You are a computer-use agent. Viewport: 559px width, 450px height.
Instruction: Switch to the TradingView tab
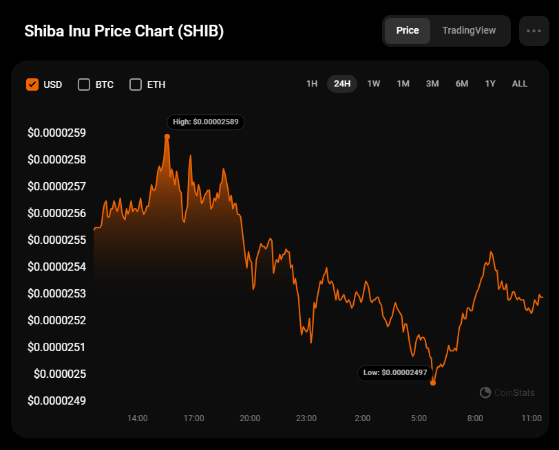pyautogui.click(x=469, y=31)
